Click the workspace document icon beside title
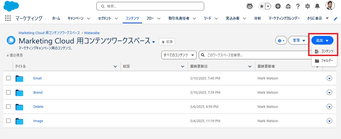The image size is (341, 139). (x=11, y=40)
